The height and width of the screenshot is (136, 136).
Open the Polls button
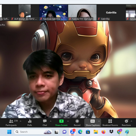pyautogui.click(x=30, y=123)
